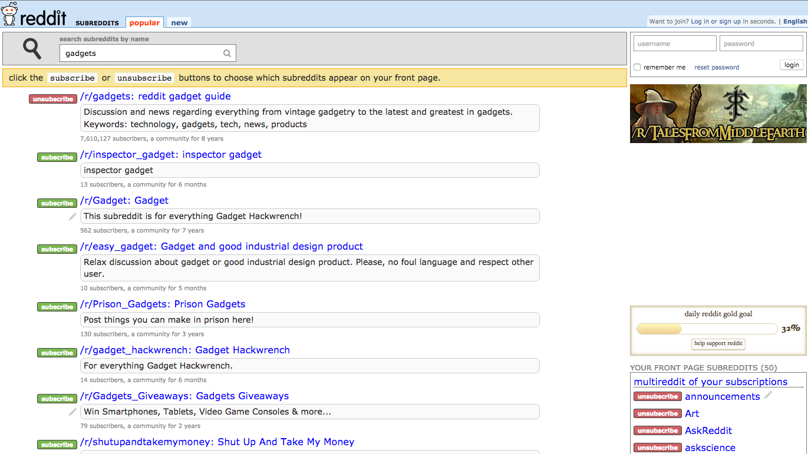Subscribe to /r/Gadget

click(57, 203)
